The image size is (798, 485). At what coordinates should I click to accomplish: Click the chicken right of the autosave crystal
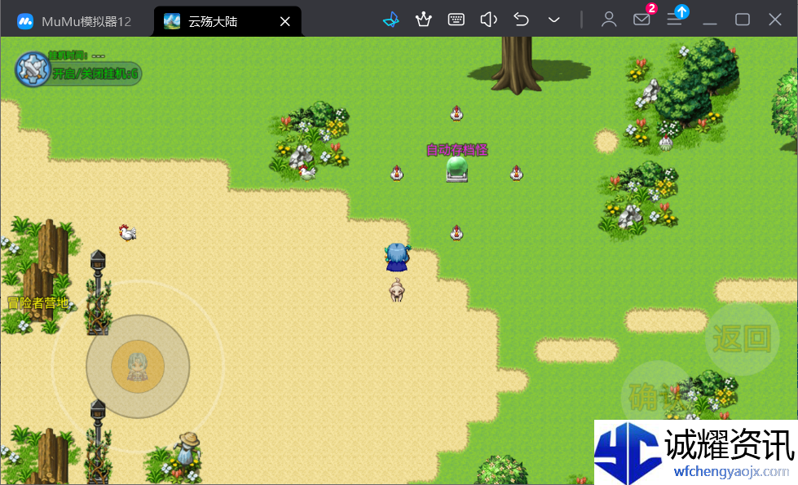[x=516, y=173]
